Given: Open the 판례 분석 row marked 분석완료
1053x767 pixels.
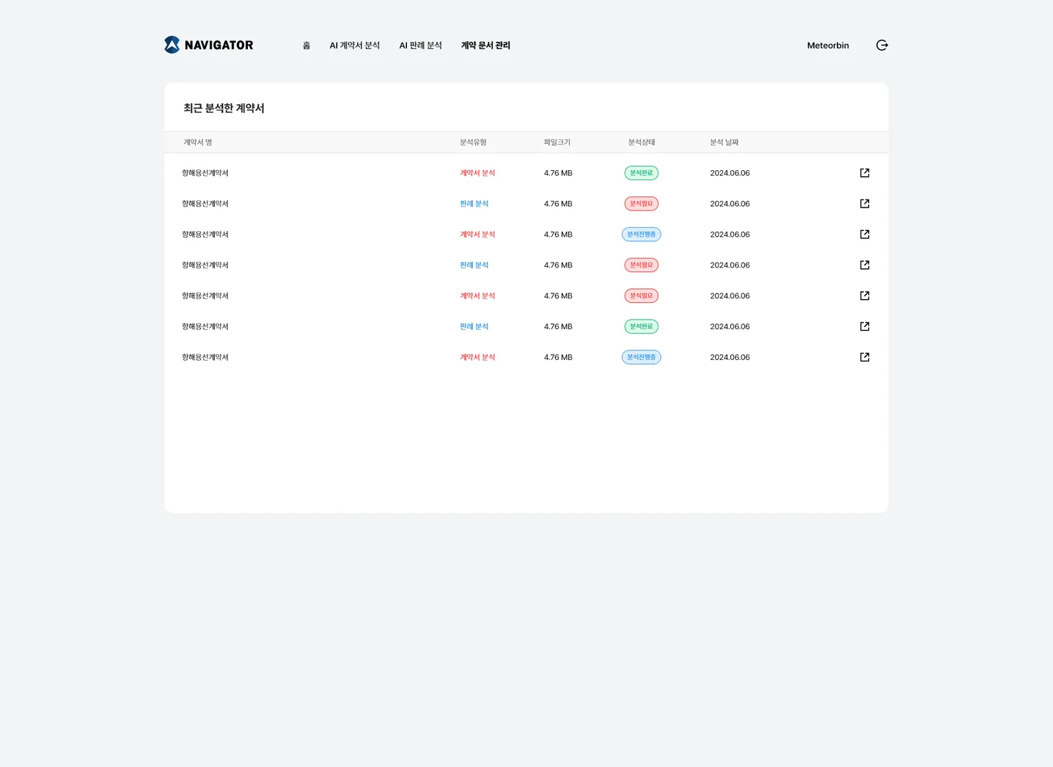Looking at the screenshot, I should click(865, 326).
